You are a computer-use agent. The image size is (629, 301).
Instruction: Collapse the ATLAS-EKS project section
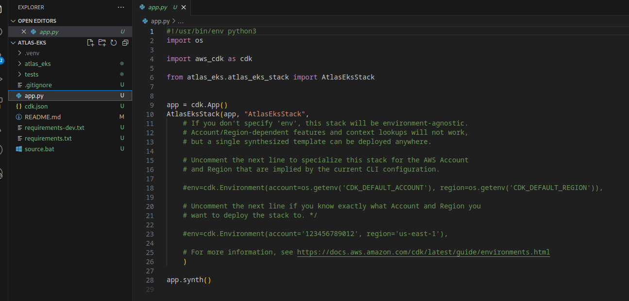pos(13,43)
